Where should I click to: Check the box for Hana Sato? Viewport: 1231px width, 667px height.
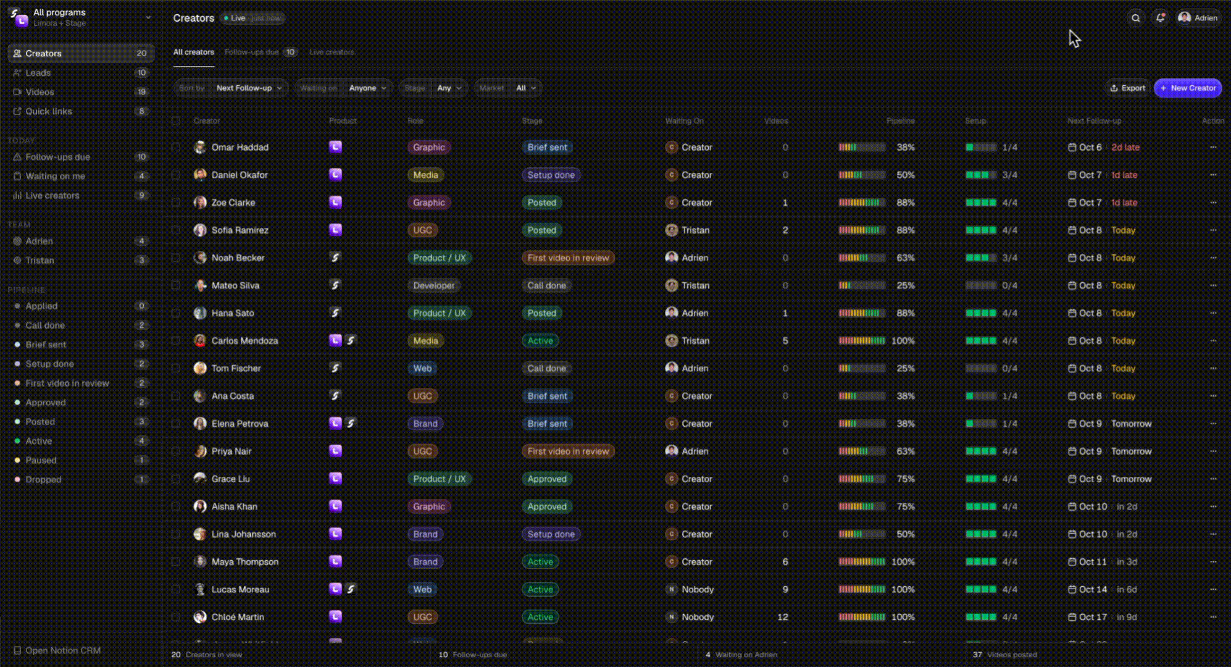(x=176, y=313)
